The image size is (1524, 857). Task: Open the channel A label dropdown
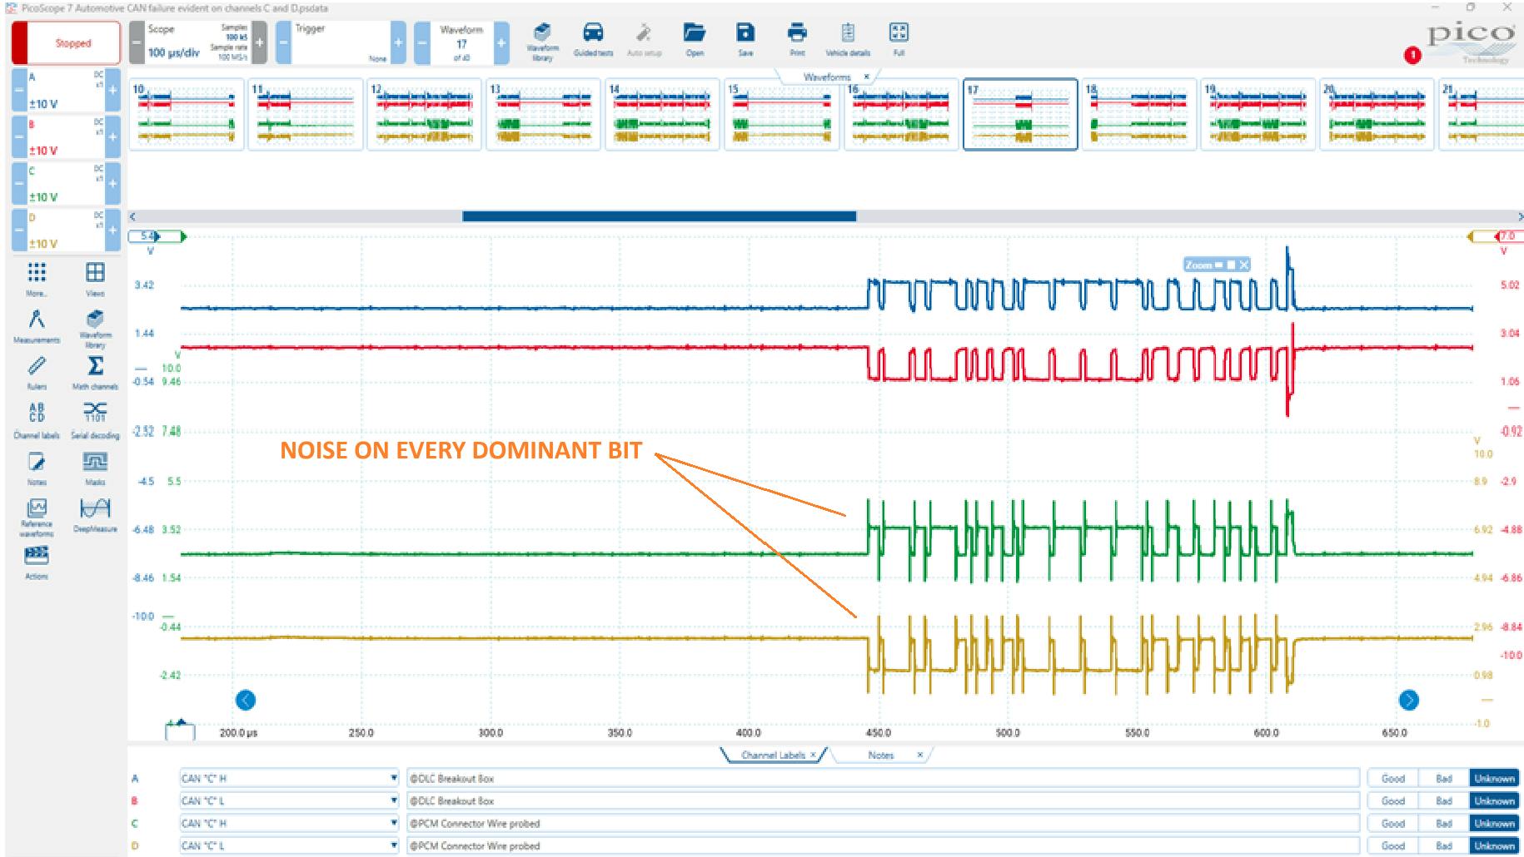[392, 778]
